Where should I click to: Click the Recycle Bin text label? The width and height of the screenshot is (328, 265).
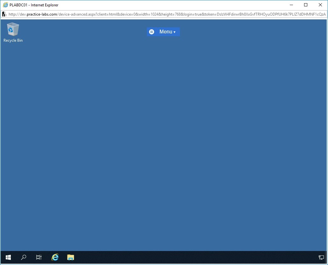[x=13, y=40]
